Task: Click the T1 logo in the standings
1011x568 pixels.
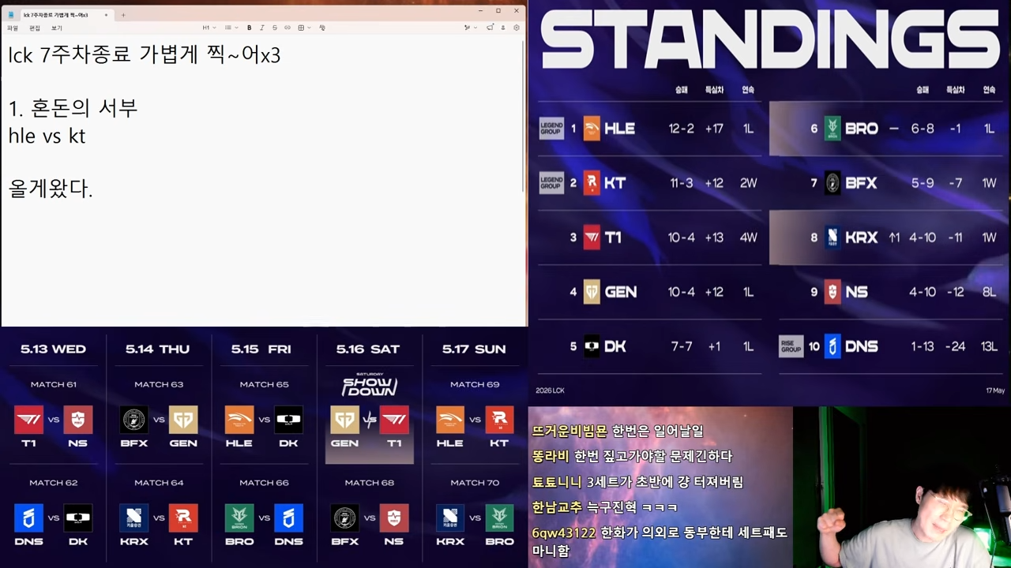Action: coord(592,237)
